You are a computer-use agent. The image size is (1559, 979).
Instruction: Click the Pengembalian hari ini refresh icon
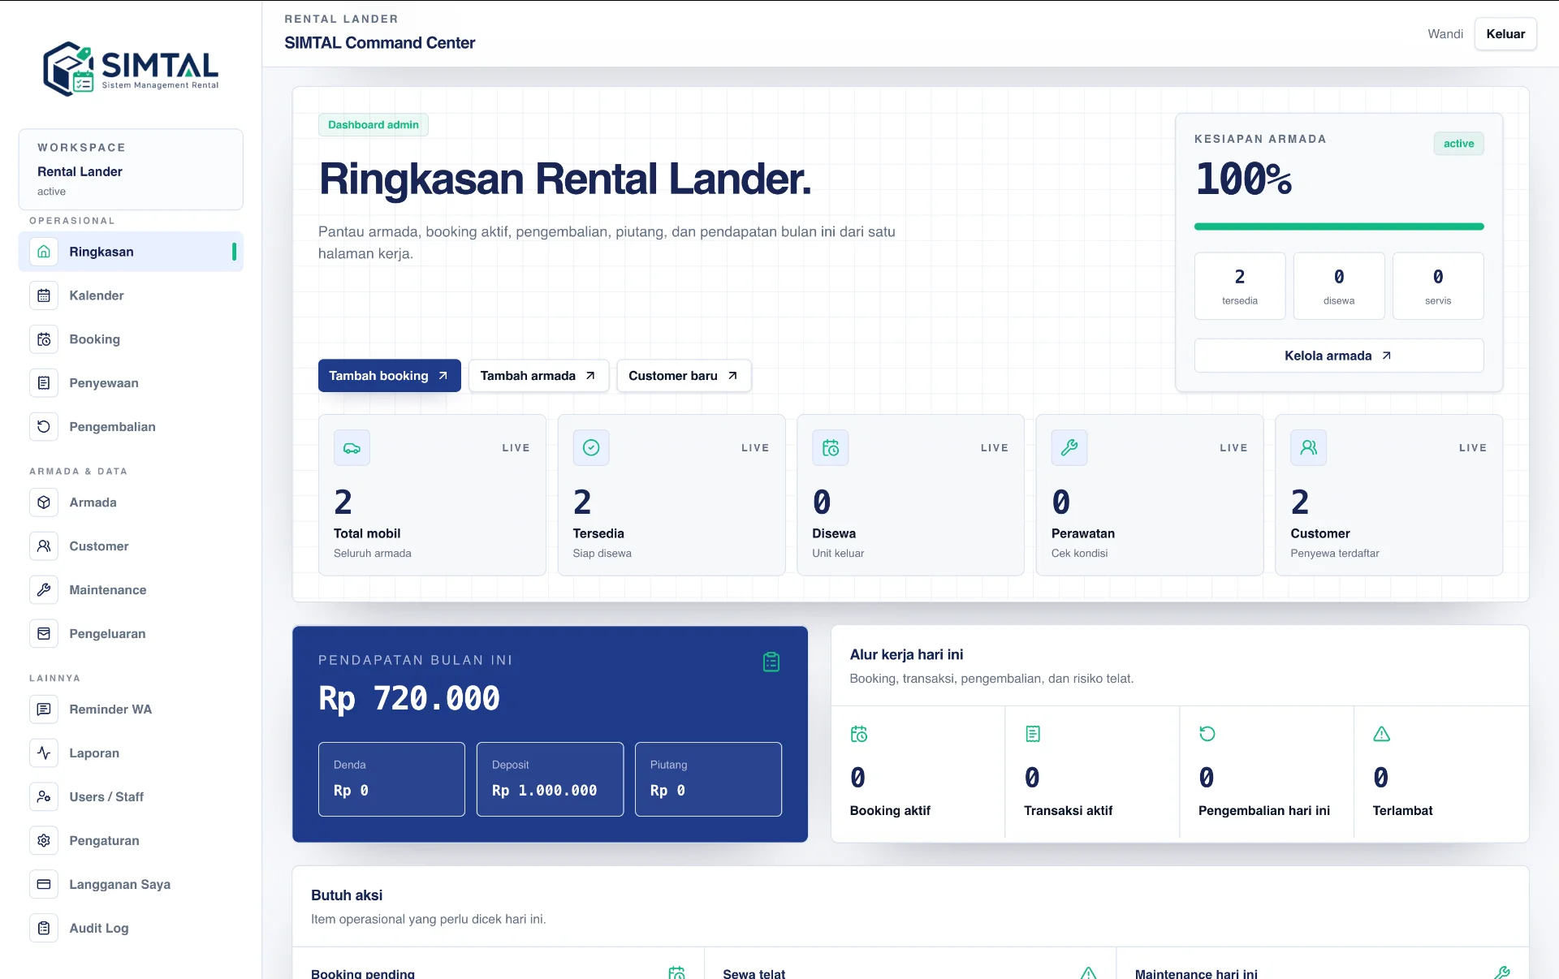point(1207,734)
